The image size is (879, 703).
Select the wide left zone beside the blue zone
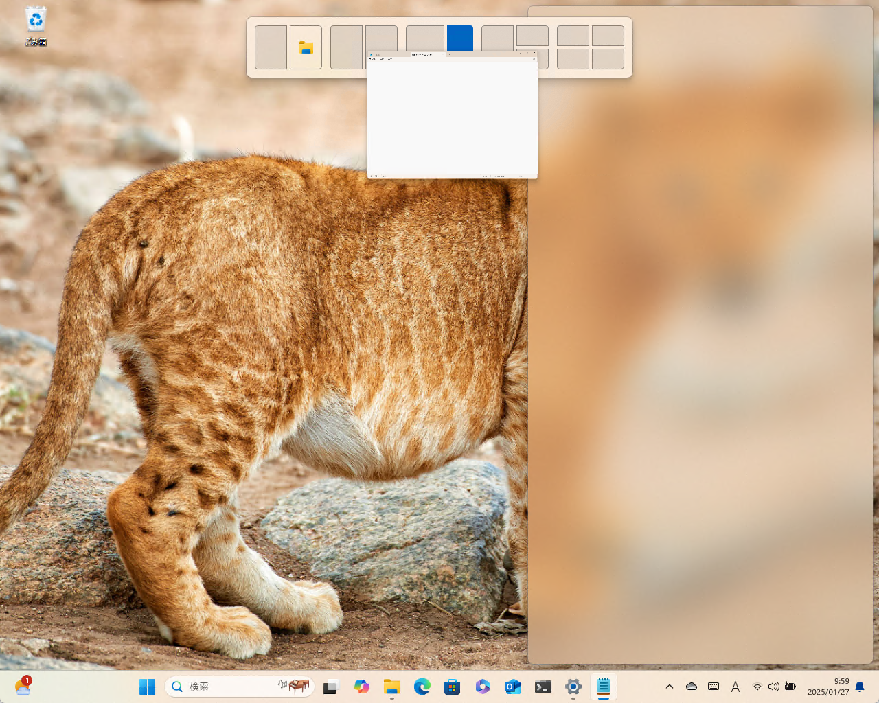(x=424, y=38)
